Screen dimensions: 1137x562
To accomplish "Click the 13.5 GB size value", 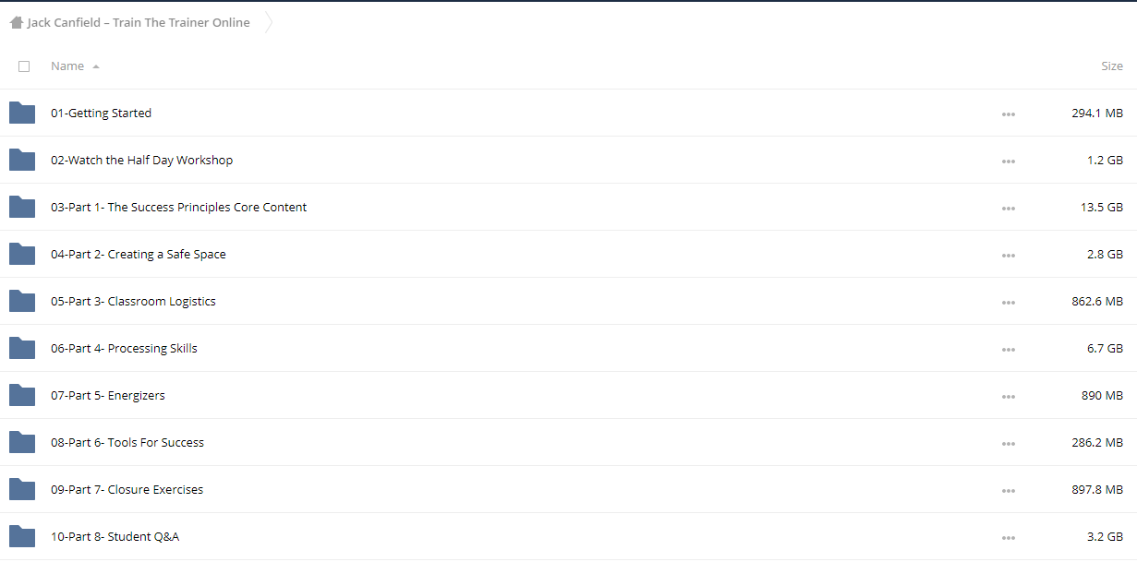I will [x=1102, y=208].
